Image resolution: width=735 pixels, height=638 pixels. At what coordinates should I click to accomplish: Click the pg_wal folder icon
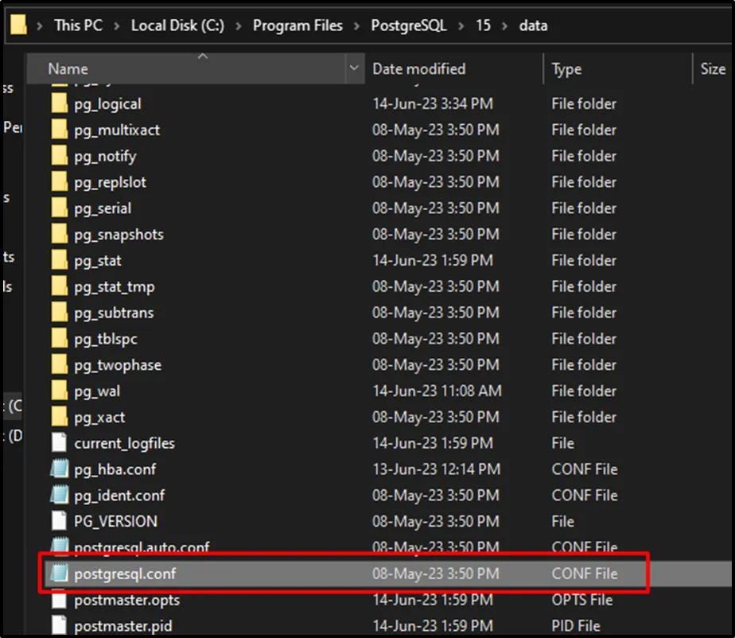click(60, 391)
